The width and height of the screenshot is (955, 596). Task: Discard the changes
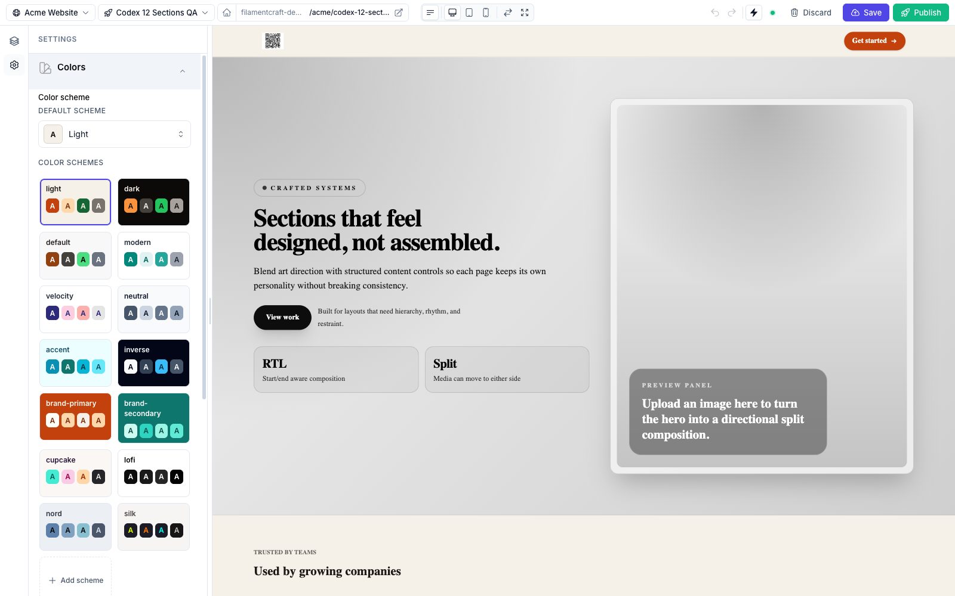pos(811,13)
